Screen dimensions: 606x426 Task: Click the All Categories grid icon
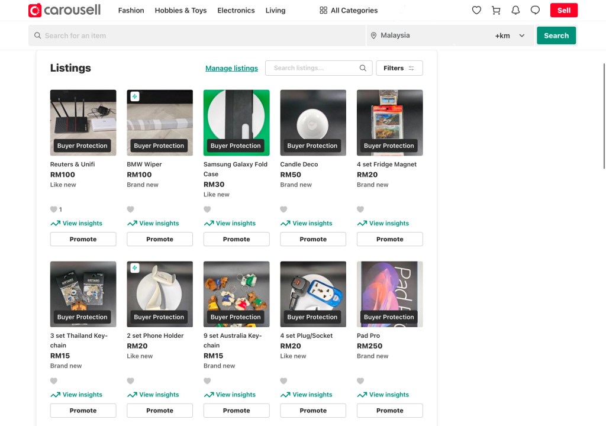coord(323,10)
